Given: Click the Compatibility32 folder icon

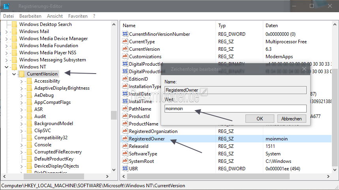Looking at the screenshot, I should [x=30, y=138].
